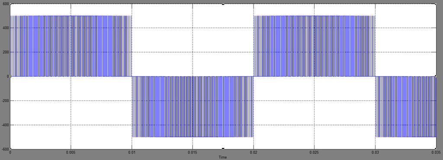This screenshot has height=160, width=443.
Task: Click the -600 y-axis tick label
Action: click(x=5, y=149)
